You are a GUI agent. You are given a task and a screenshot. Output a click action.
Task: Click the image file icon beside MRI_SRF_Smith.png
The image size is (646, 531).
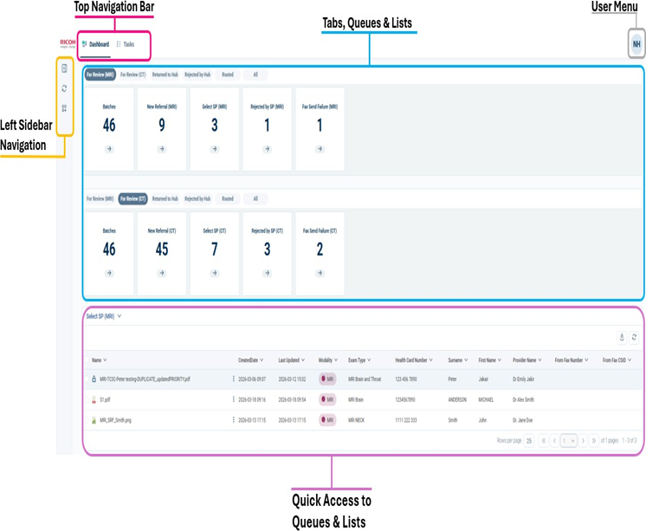tap(94, 420)
